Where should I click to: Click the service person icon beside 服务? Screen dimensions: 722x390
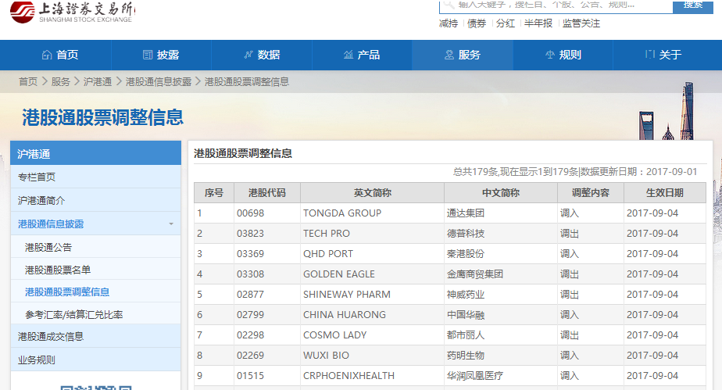449,55
